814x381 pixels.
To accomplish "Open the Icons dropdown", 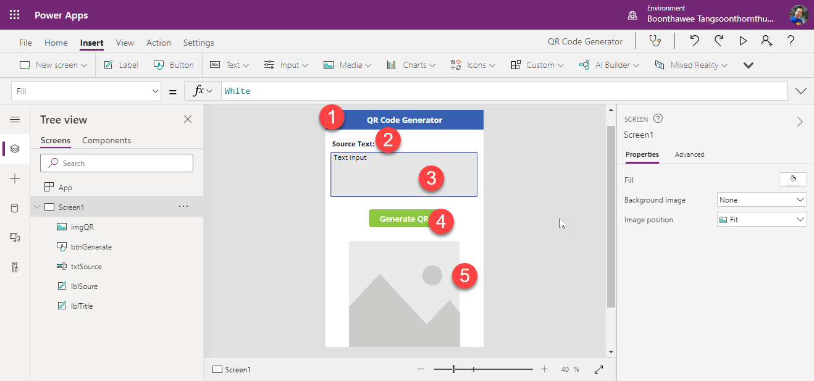I will point(472,65).
